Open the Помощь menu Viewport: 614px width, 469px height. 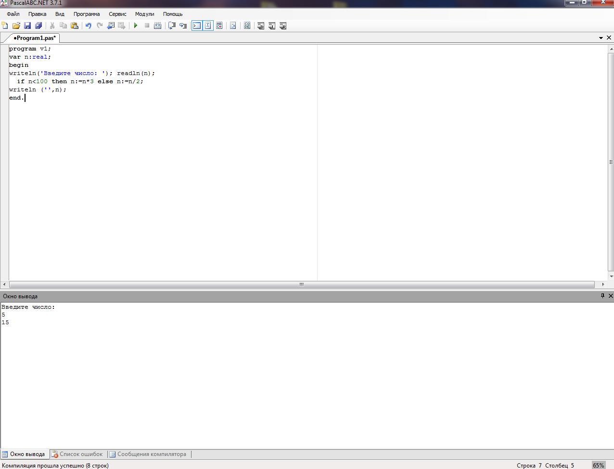click(x=173, y=14)
